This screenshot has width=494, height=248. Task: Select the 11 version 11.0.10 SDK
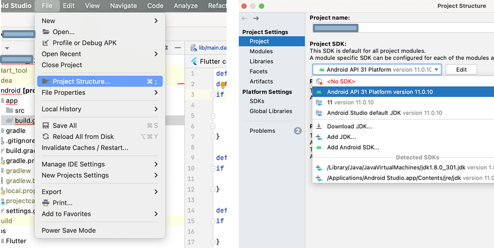coord(403,102)
